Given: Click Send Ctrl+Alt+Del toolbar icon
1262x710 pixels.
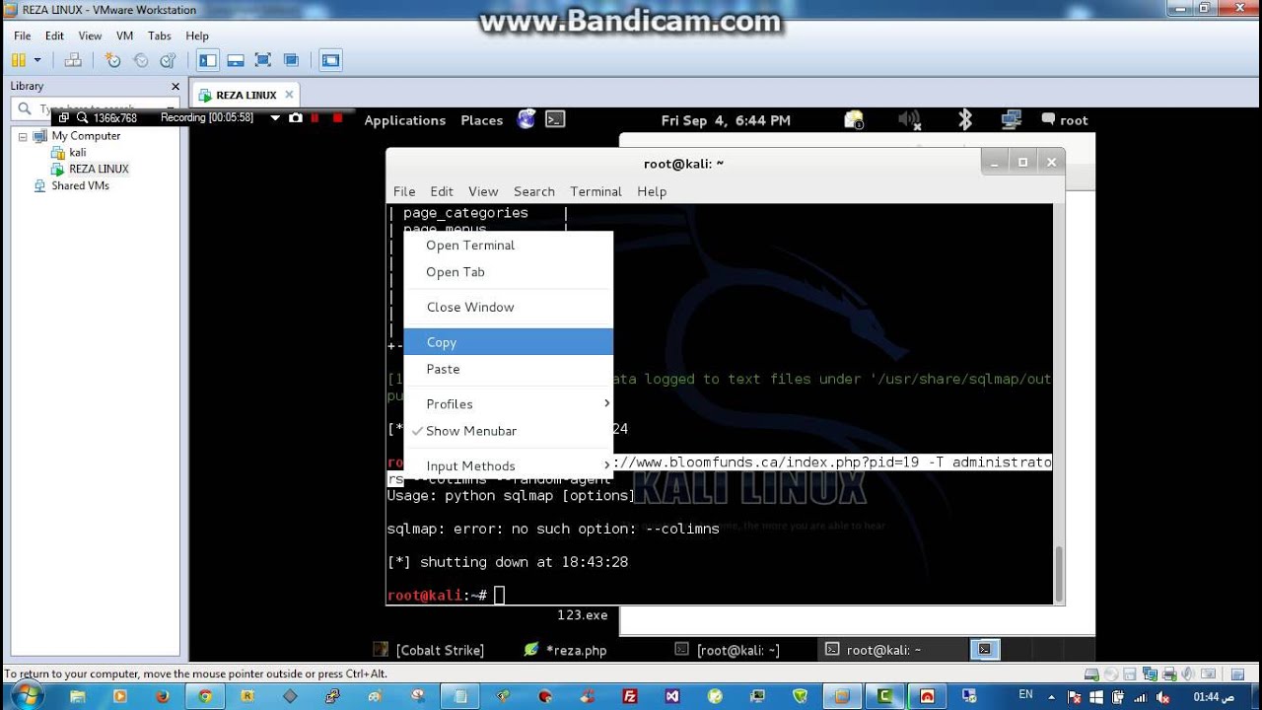Looking at the screenshot, I should [x=73, y=60].
